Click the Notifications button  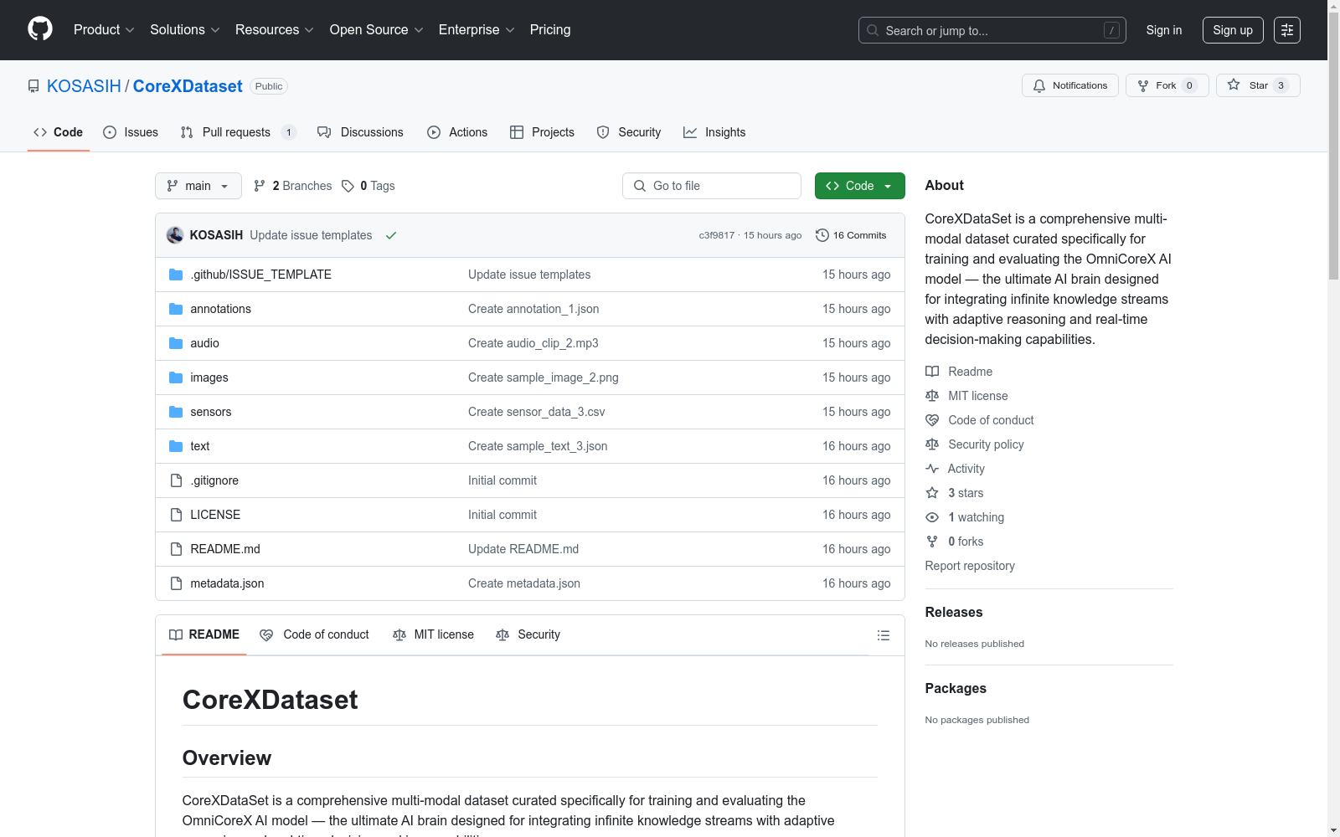click(1070, 85)
